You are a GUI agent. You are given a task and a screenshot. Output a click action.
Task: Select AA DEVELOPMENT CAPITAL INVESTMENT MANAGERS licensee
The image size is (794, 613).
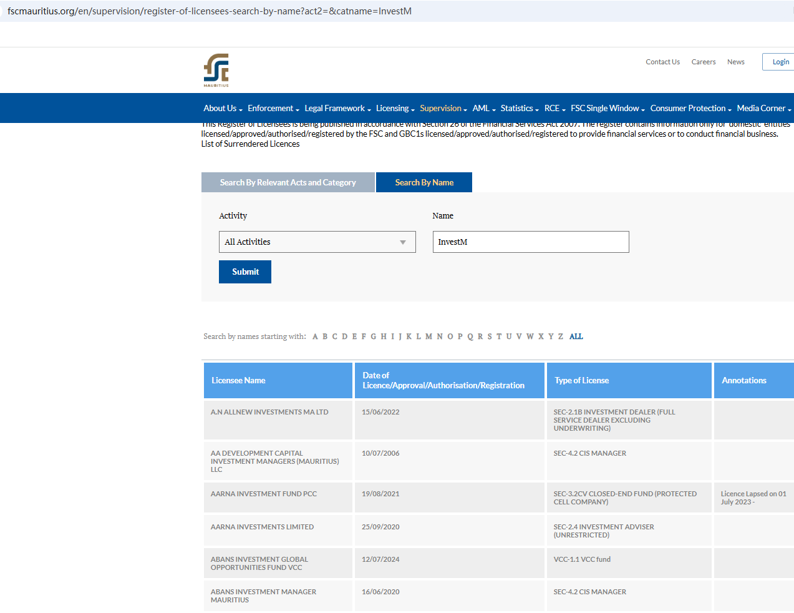point(274,461)
